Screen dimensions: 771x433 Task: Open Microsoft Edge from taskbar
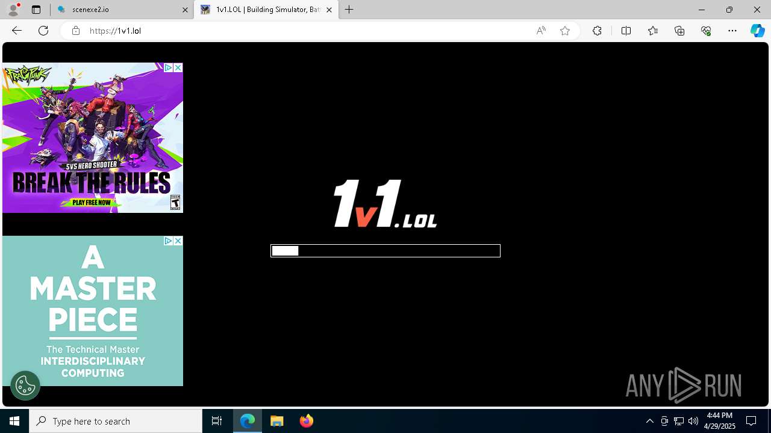click(x=248, y=421)
